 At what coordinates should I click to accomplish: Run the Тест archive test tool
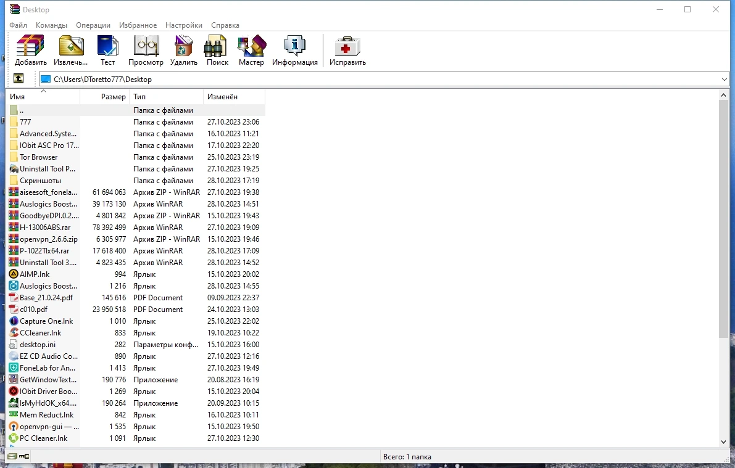[107, 46]
